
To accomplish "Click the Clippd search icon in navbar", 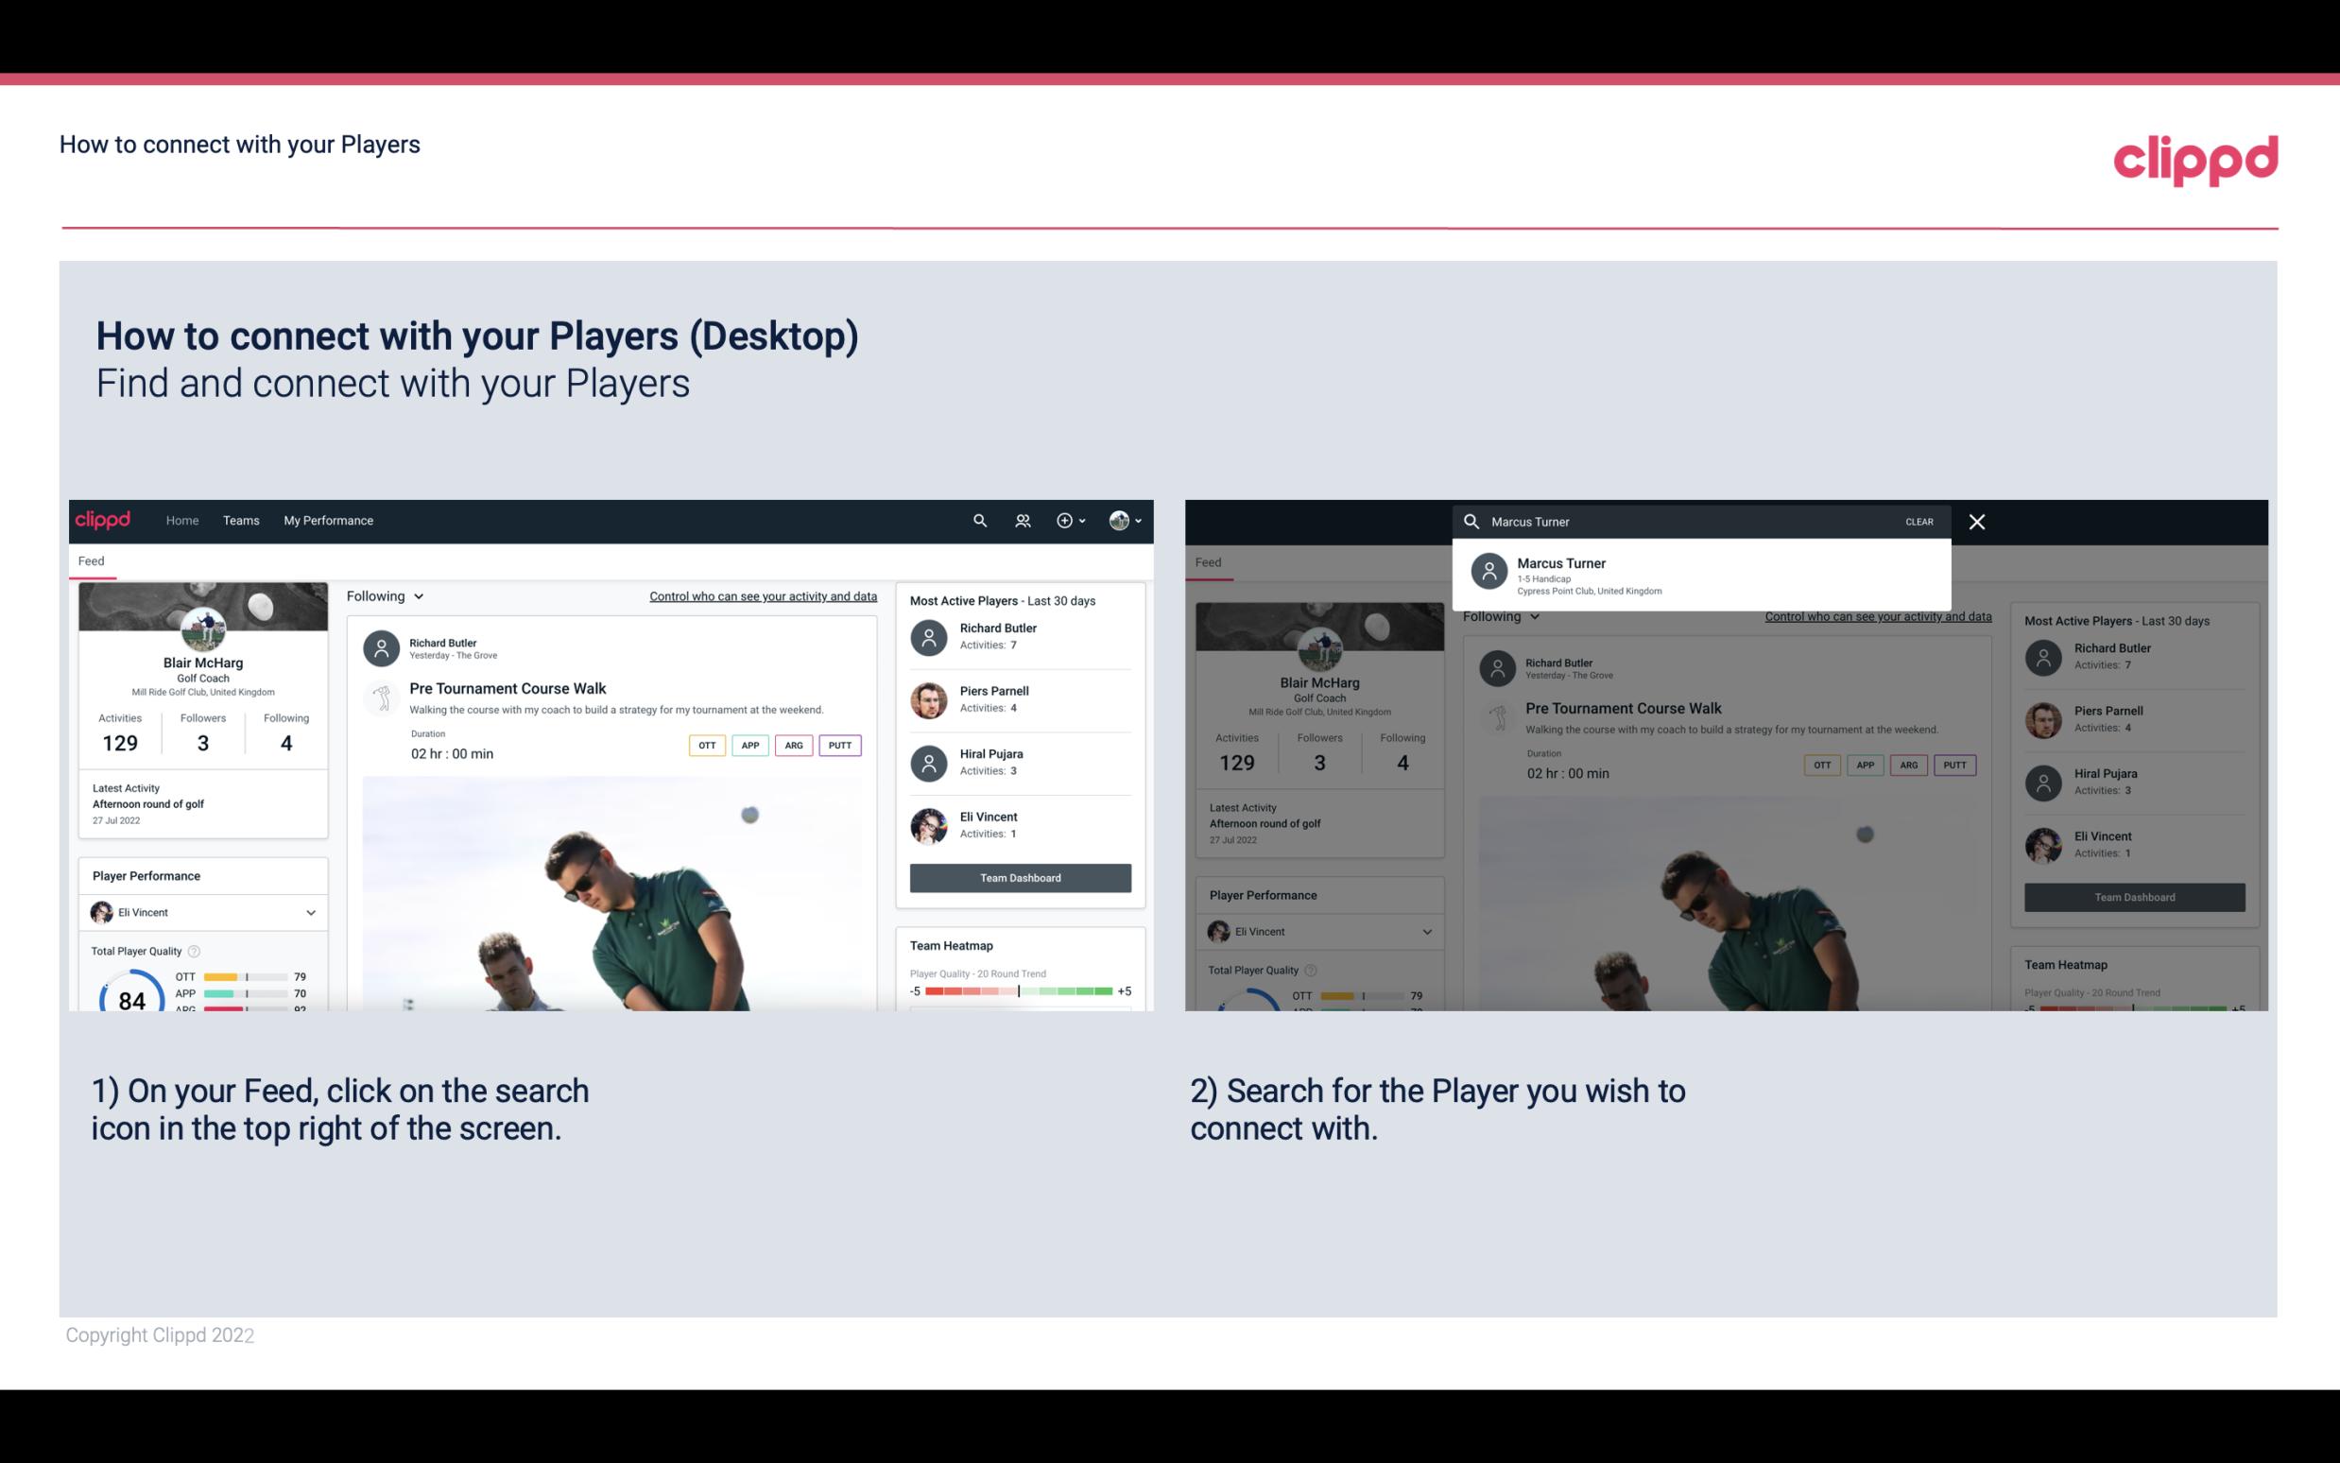I will click(x=977, y=519).
